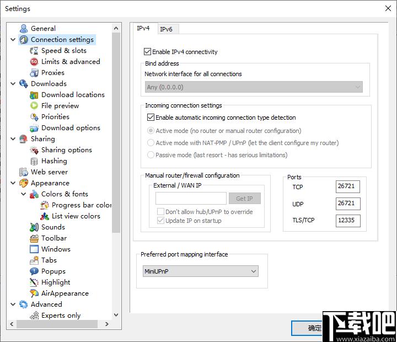The image size is (397, 342).
Task: Collapse the Advanced tree node
Action: (13, 304)
